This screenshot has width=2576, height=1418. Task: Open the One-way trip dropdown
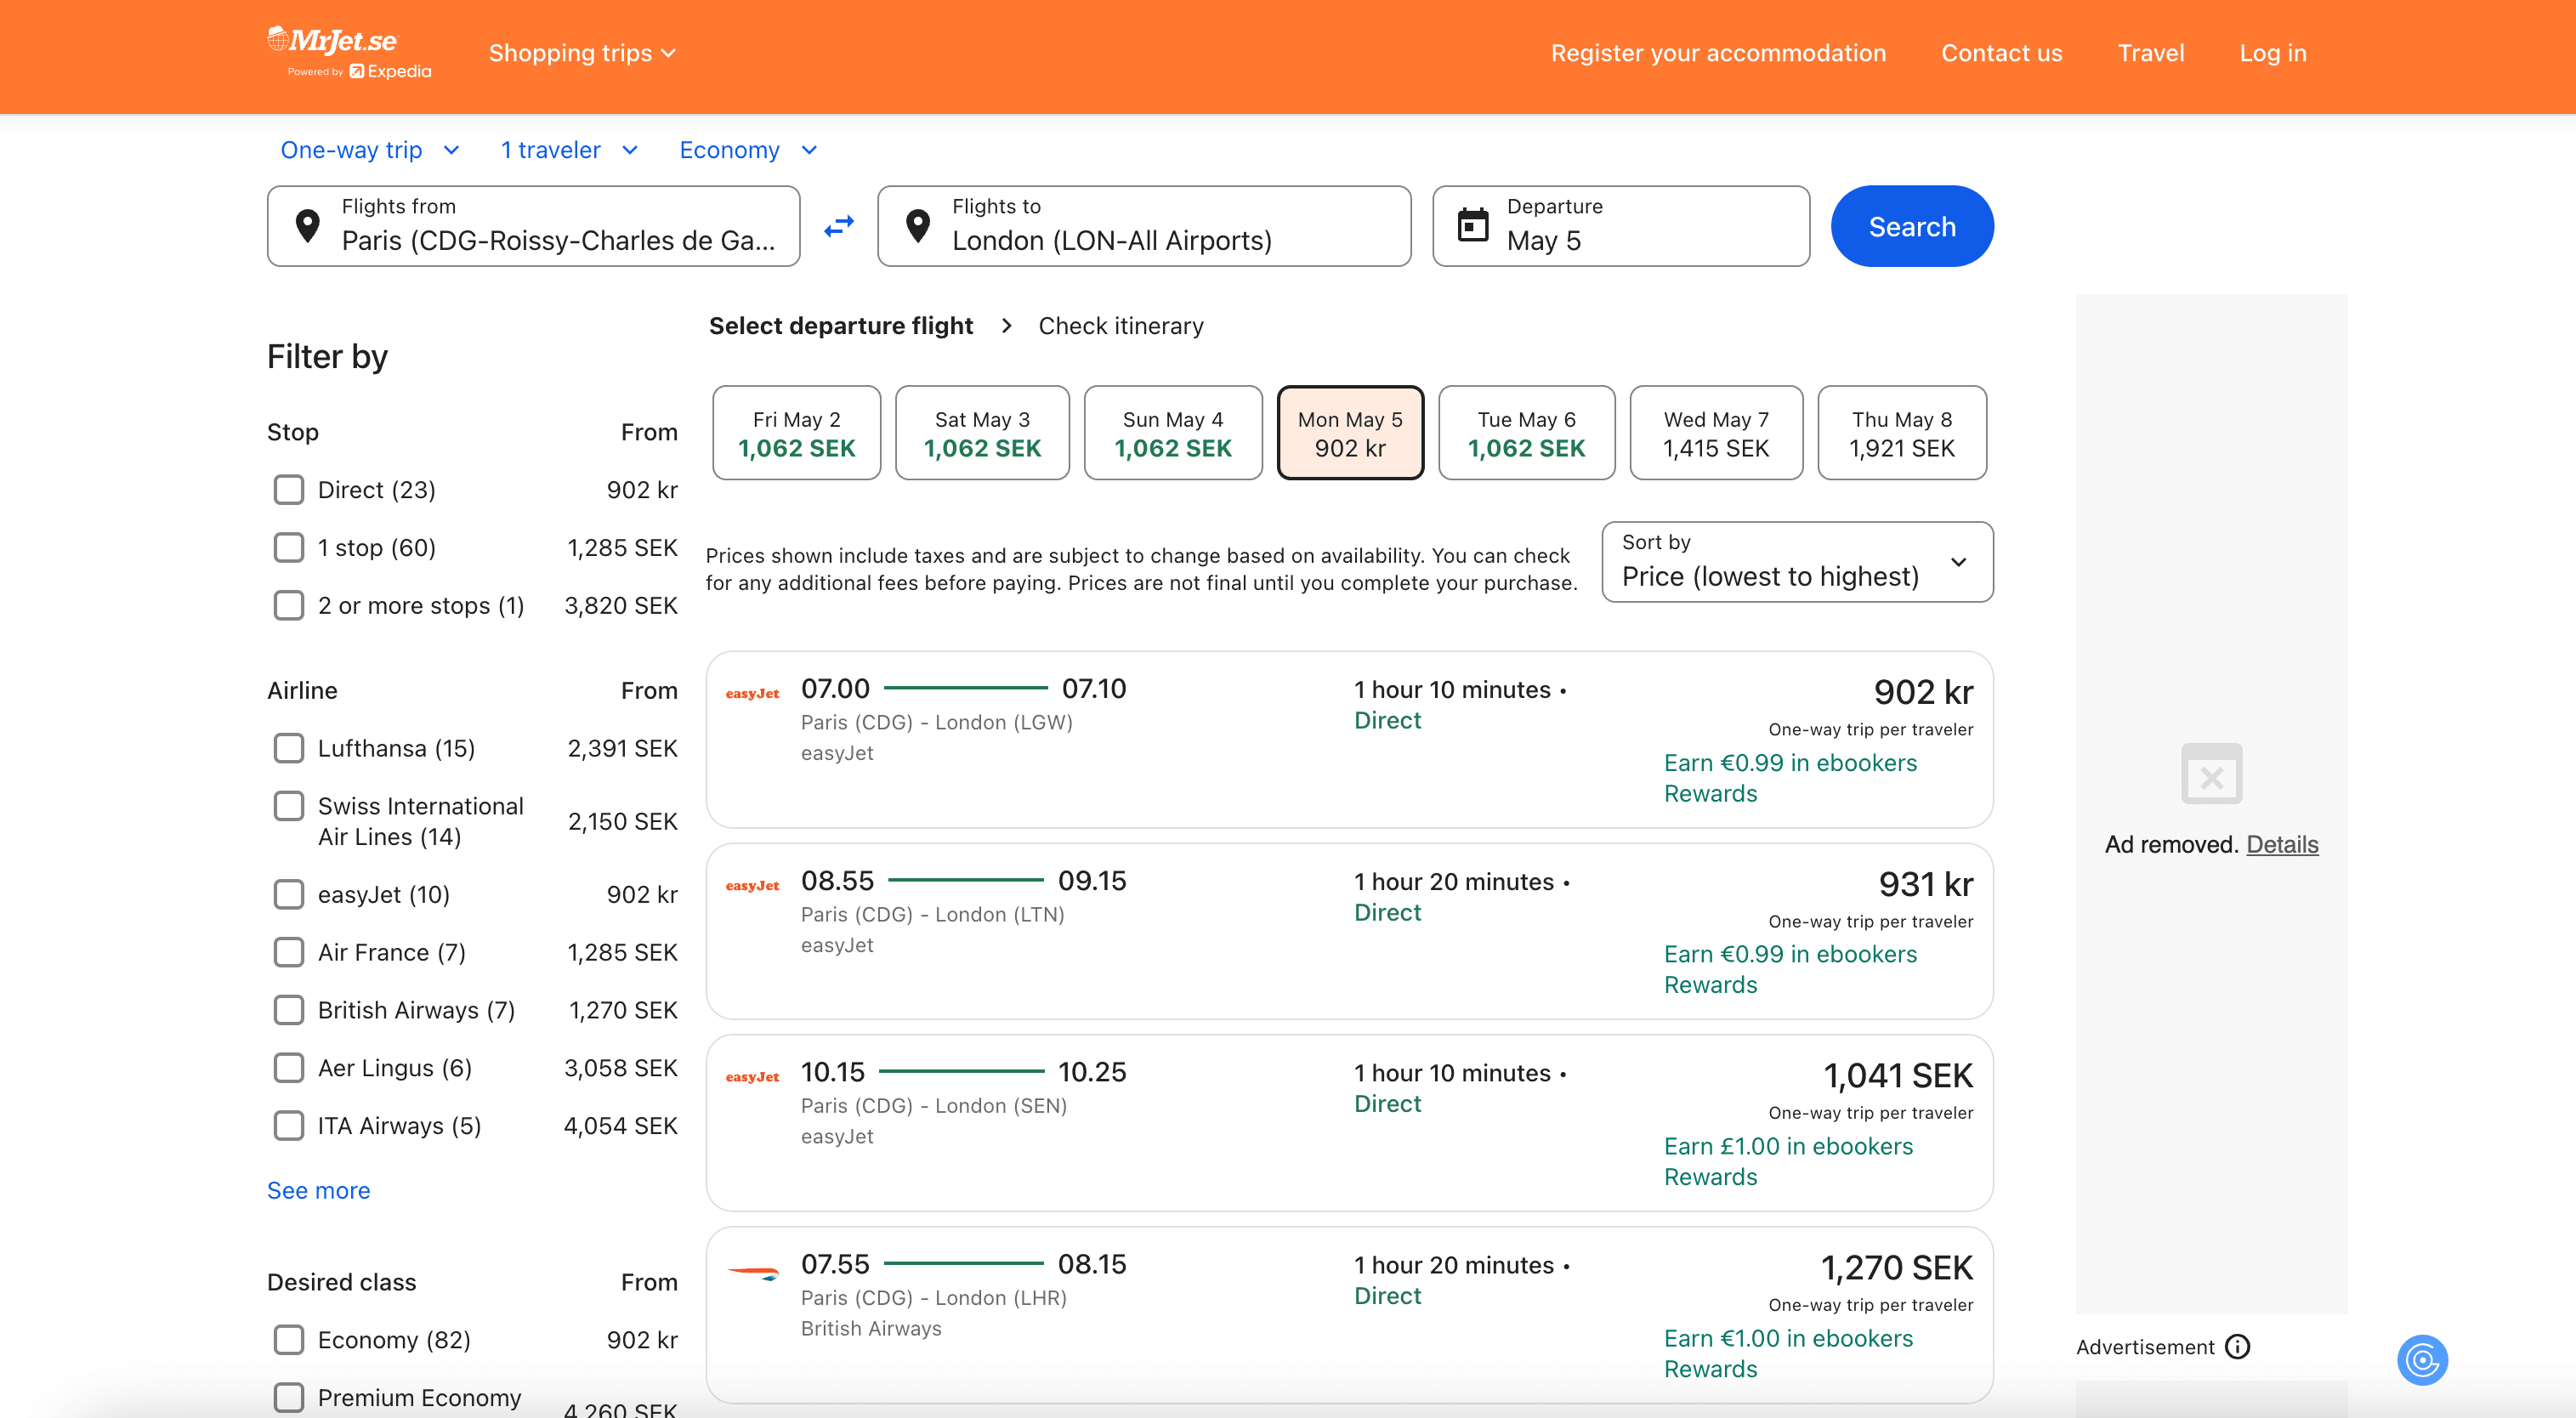pos(369,150)
